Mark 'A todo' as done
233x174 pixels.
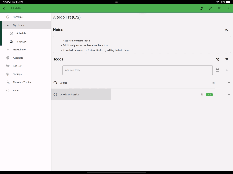(x=55, y=83)
